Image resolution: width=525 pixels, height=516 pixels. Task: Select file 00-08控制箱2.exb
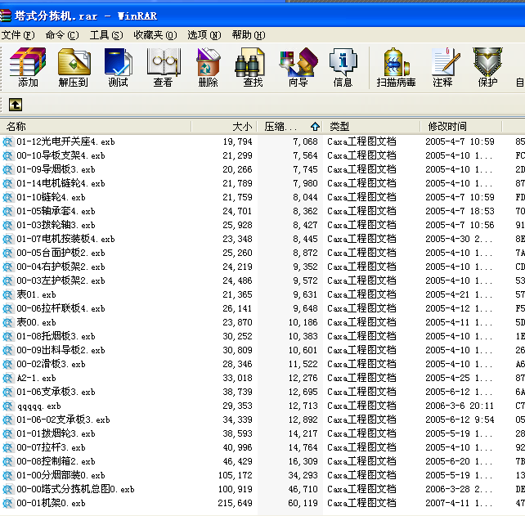(56, 461)
